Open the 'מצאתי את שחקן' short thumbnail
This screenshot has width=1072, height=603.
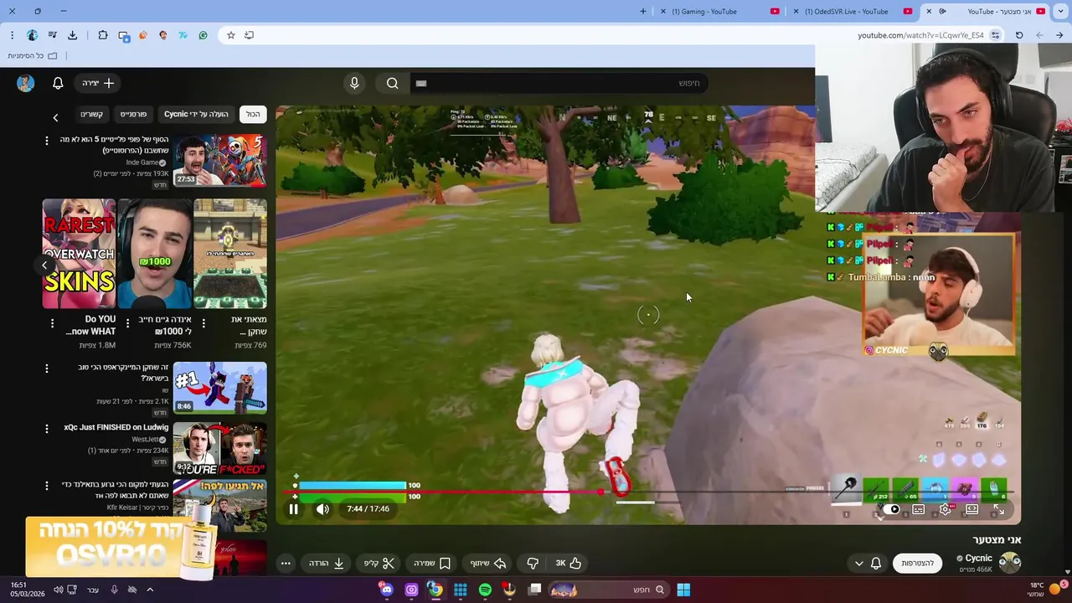[x=229, y=254]
